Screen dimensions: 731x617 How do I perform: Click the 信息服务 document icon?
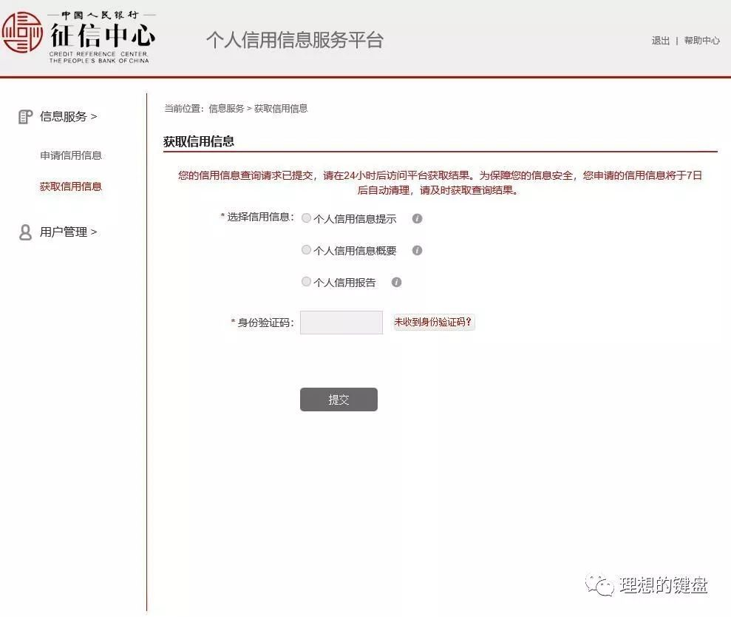click(25, 117)
